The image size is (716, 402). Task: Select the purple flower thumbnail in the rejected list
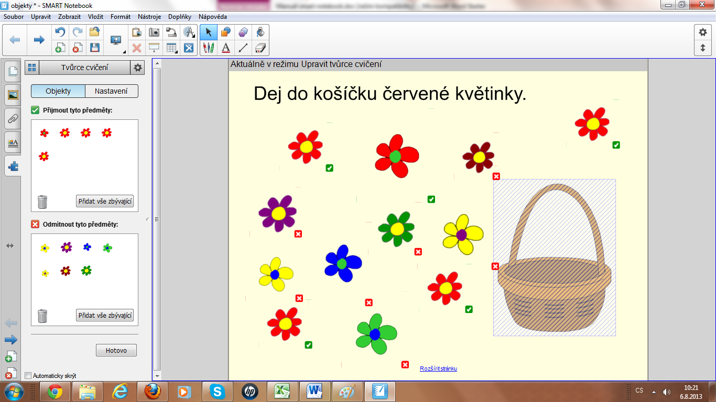point(66,247)
